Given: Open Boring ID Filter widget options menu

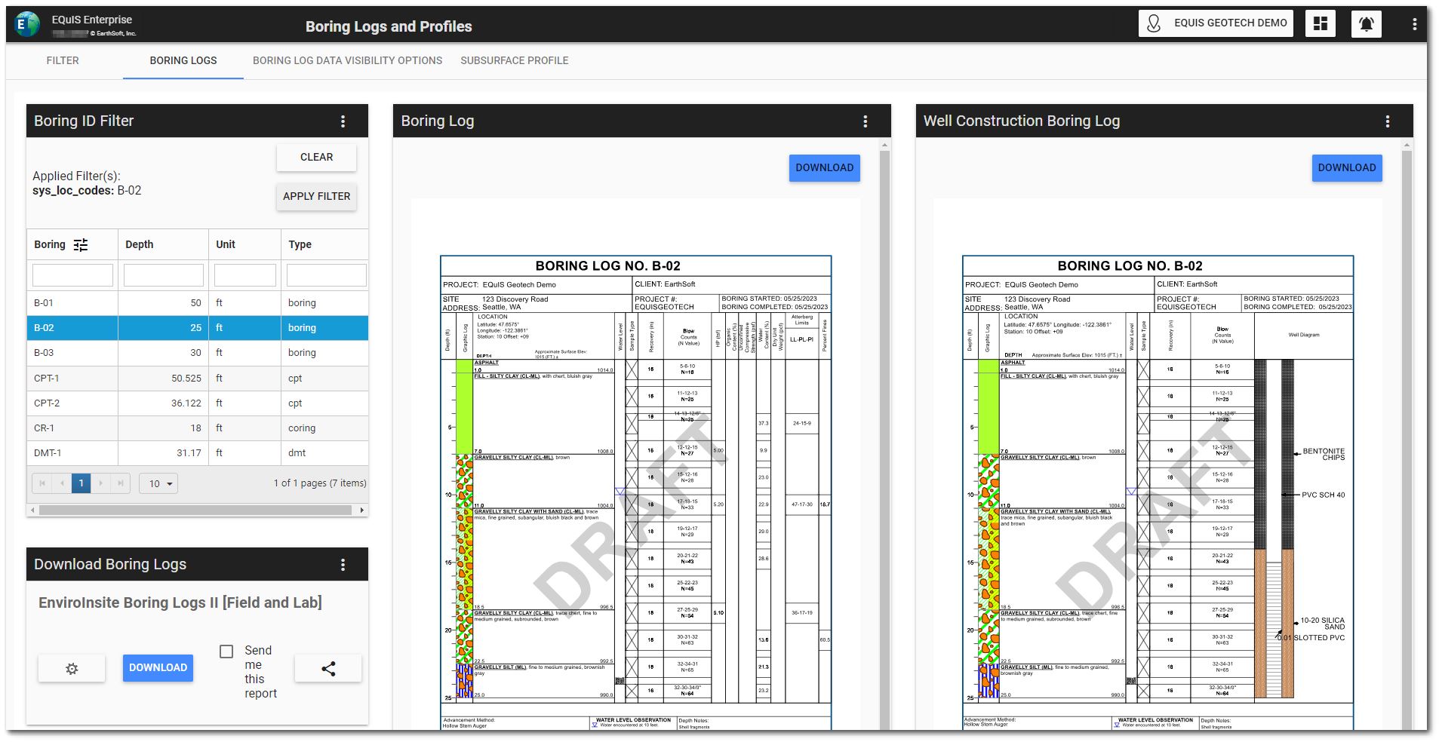Looking at the screenshot, I should [343, 121].
